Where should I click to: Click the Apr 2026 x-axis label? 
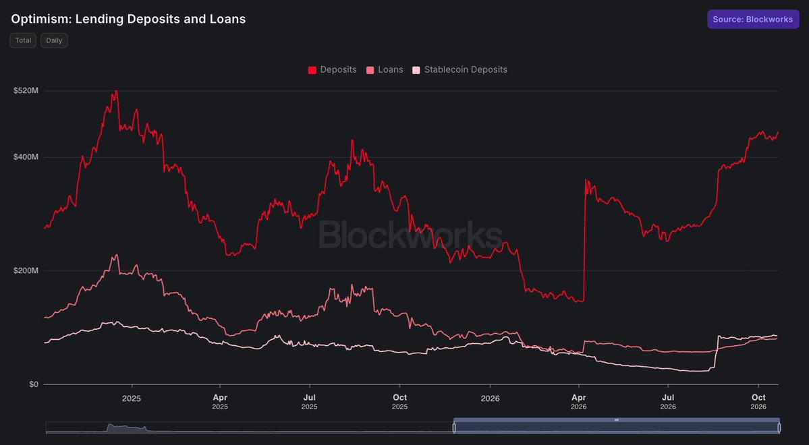tap(579, 402)
